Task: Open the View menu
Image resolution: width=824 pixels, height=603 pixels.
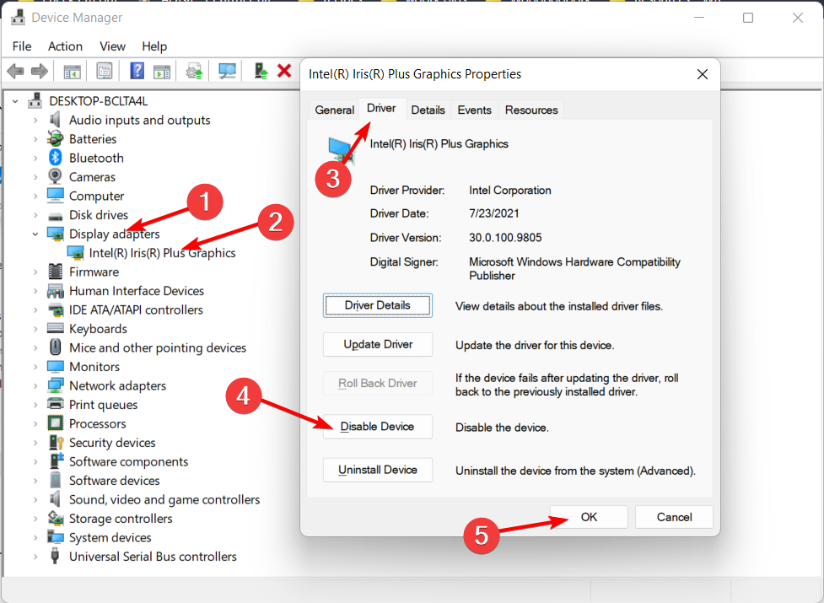Action: pyautogui.click(x=112, y=46)
